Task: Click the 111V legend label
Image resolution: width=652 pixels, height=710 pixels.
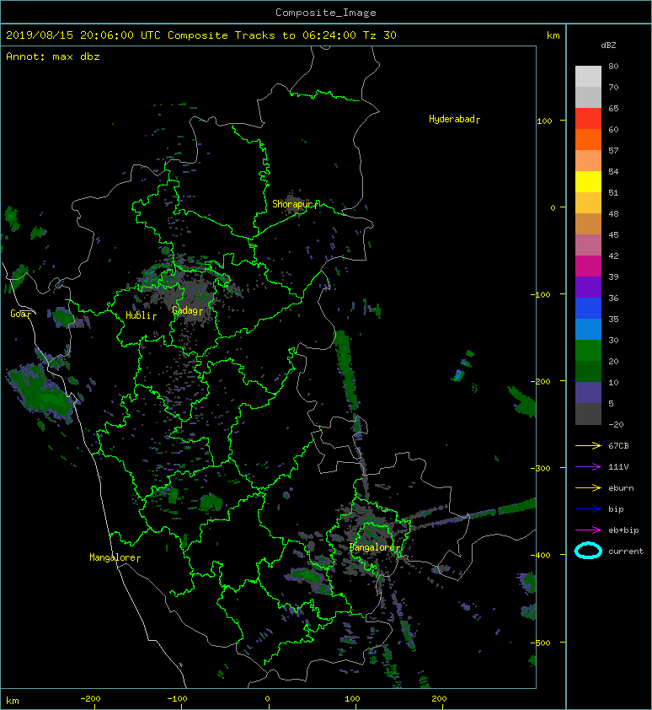Action: pyautogui.click(x=618, y=467)
